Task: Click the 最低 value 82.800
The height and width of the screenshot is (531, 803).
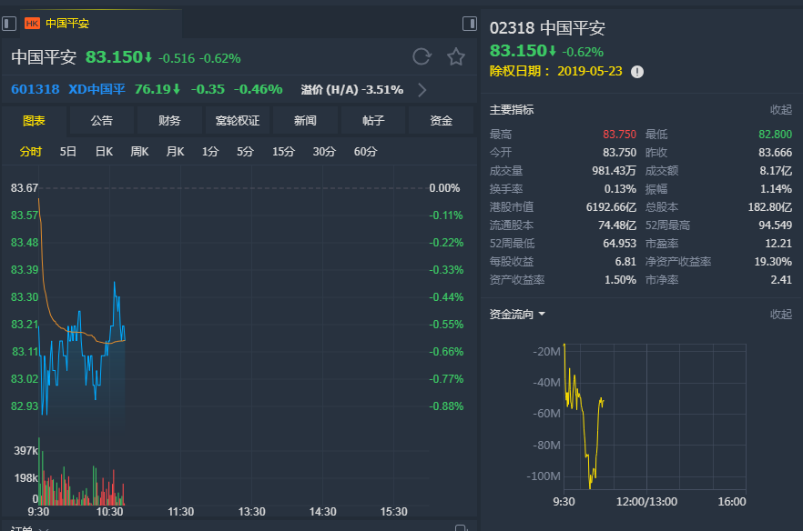Action: click(x=776, y=135)
